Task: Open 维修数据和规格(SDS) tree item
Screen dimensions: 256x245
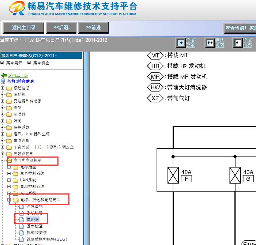Action: pos(47,239)
